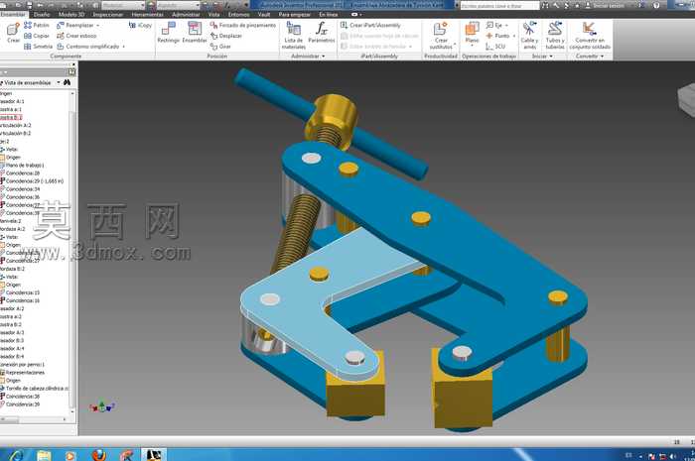The image size is (695, 461).
Task: Click Forzado de pinzamiento tool
Action: 243,25
